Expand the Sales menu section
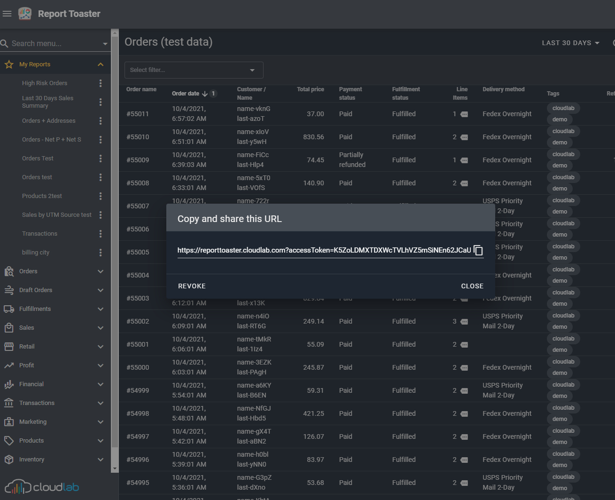 101,328
